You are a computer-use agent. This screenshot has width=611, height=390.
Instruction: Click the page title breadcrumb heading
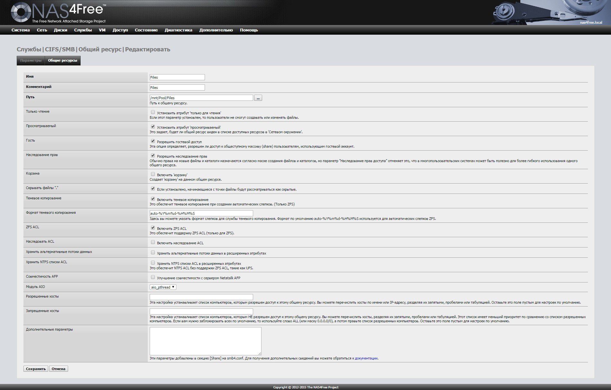tap(93, 49)
